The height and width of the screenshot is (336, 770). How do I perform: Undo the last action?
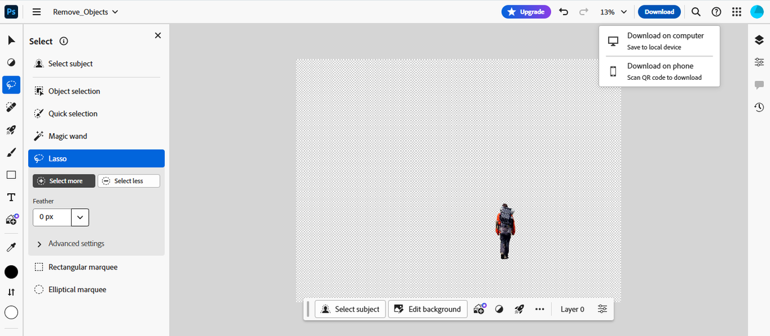click(564, 12)
